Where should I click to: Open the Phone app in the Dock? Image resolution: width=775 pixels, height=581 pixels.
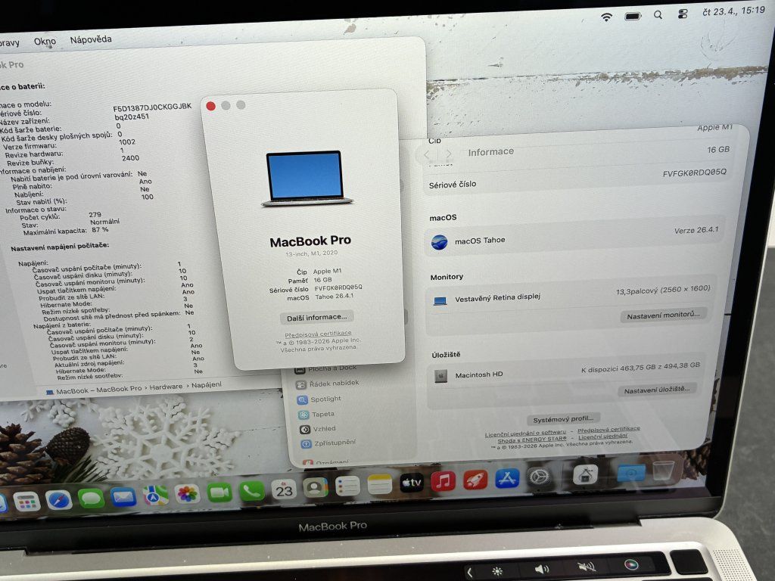point(251,491)
